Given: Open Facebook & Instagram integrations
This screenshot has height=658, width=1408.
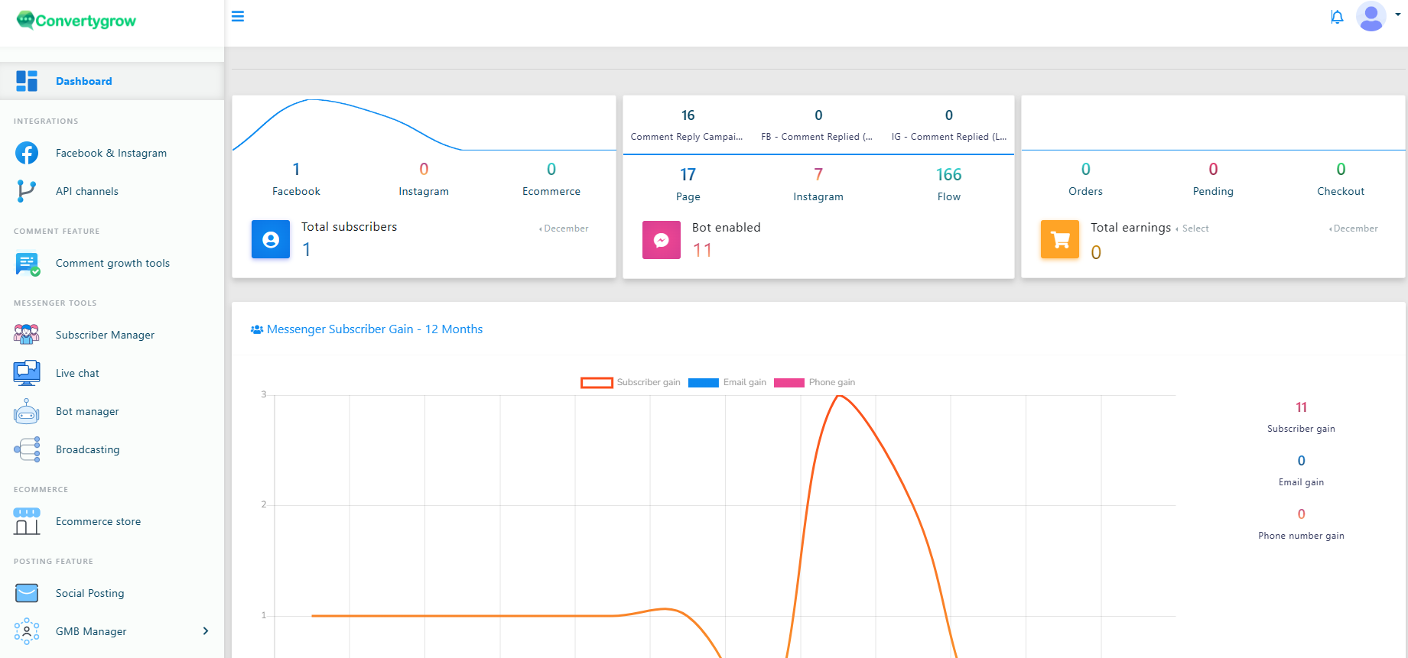Looking at the screenshot, I should click(112, 153).
